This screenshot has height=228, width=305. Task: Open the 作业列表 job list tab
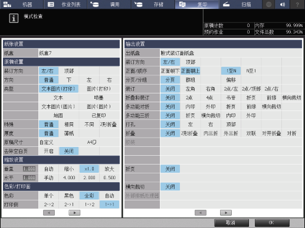click(65, 4)
